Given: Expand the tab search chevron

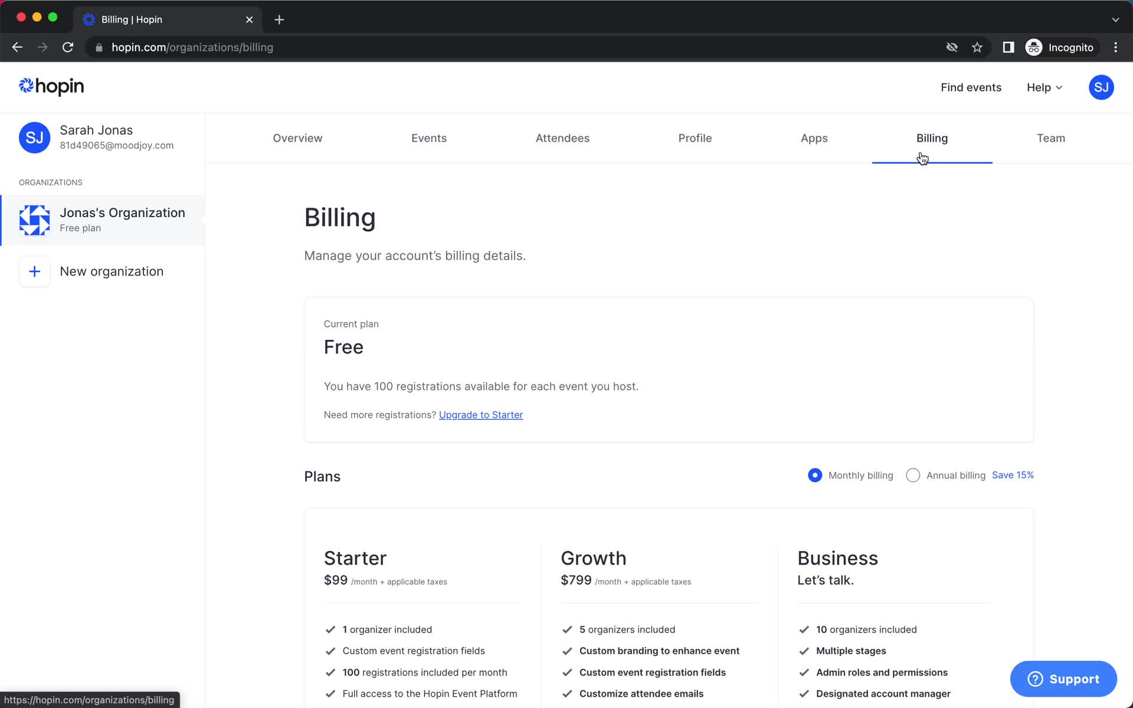Looking at the screenshot, I should pyautogui.click(x=1115, y=19).
